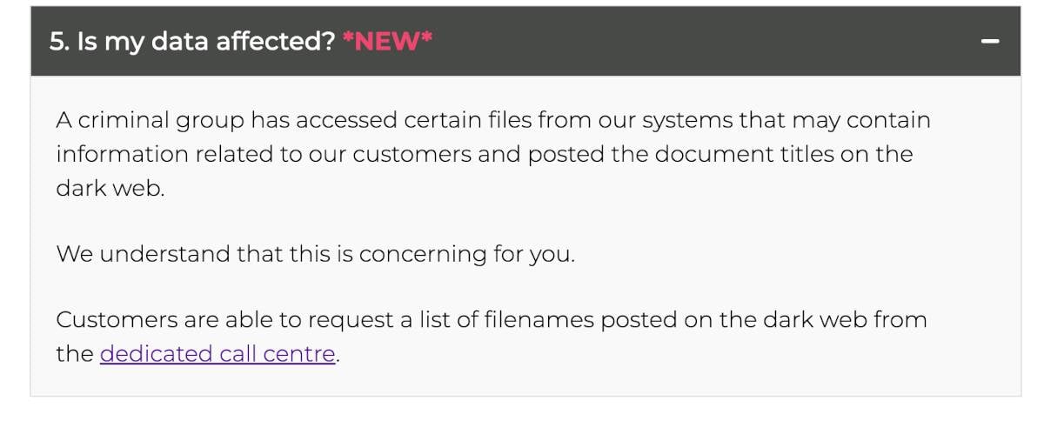Select the paragraph starting "A criminal group"
1044x421 pixels.
493,154
